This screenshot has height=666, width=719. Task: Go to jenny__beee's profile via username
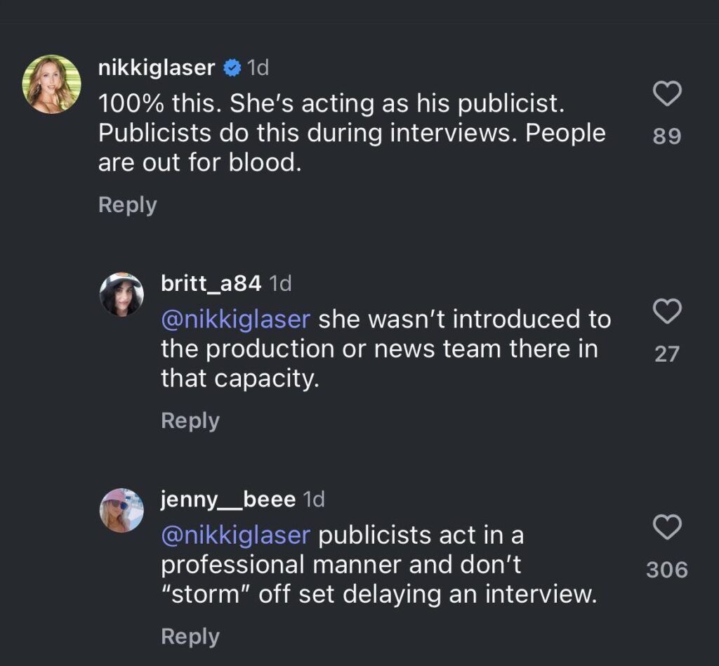click(228, 499)
